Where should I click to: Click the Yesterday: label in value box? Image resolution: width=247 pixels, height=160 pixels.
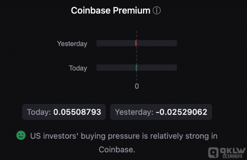134,112
